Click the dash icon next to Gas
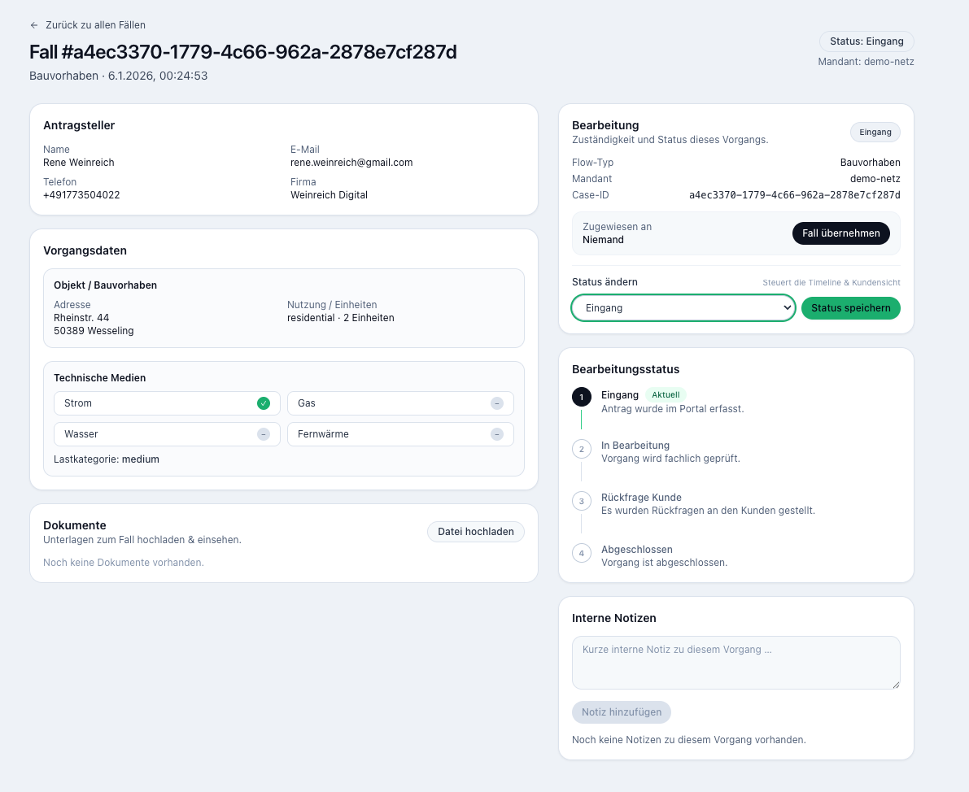Image resolution: width=969 pixels, height=792 pixels. (x=497, y=403)
